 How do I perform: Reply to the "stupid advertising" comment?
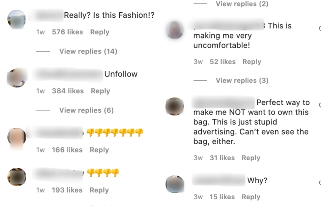[251, 158]
